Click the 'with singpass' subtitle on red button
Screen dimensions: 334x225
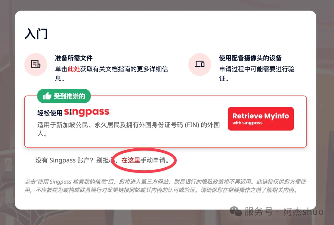point(247,123)
